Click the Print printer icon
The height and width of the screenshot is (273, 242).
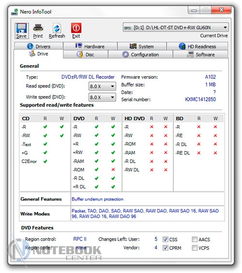[38, 28]
